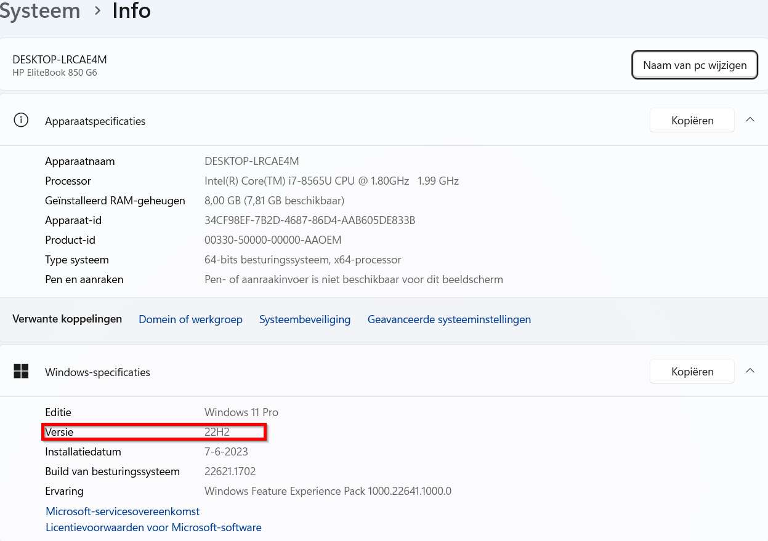Image resolution: width=768 pixels, height=541 pixels.
Task: Open the Systeembeveiliging link
Action: [305, 319]
